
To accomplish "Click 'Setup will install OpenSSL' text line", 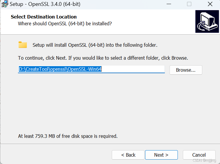I will [95, 45].
